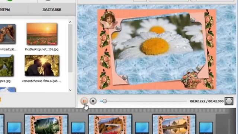Select the Taj Mahal slide in timeline

pyautogui.click(x=174, y=124)
